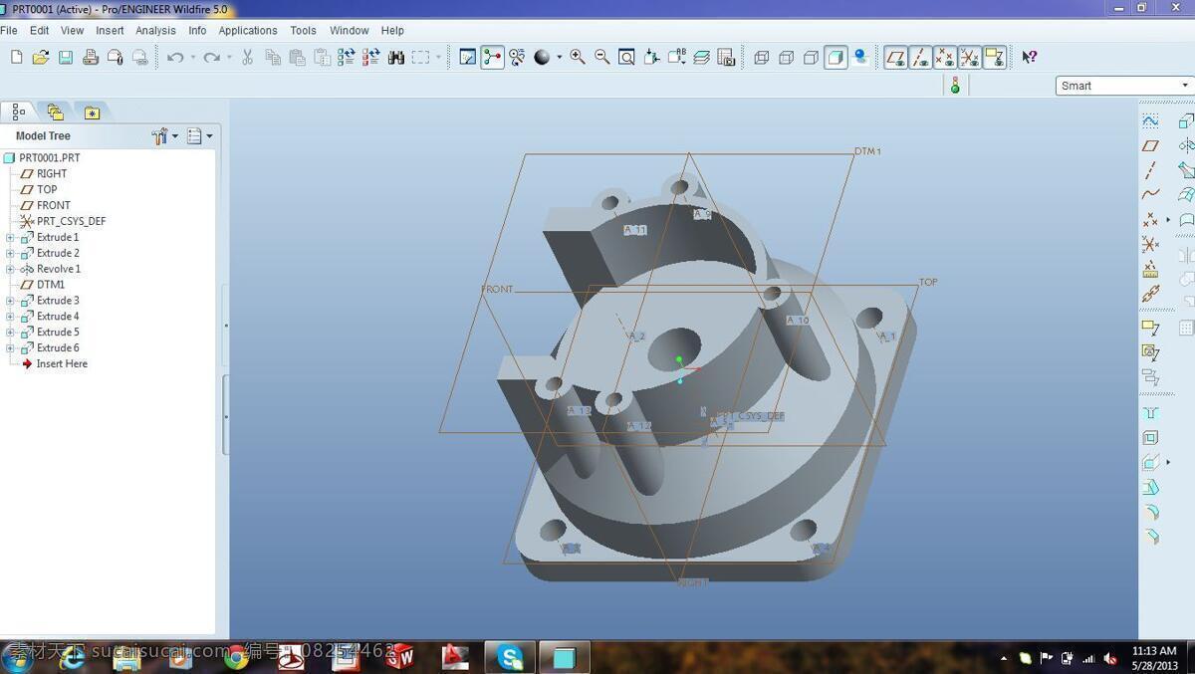The width and height of the screenshot is (1195, 674).
Task: Switch to the Favorites navigator tab
Action: (92, 112)
